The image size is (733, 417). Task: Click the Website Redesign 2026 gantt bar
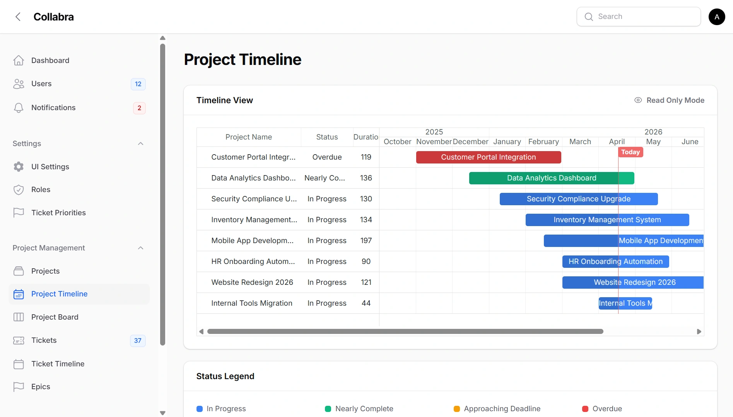click(x=633, y=283)
